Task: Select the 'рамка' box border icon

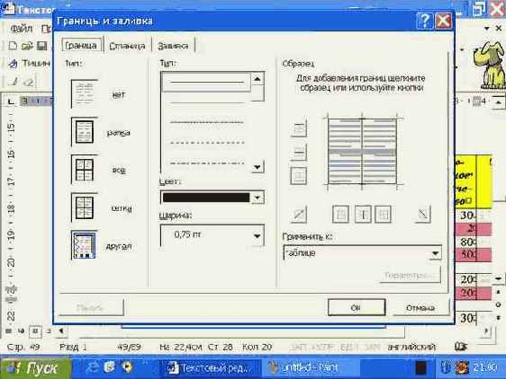Action: (x=85, y=131)
